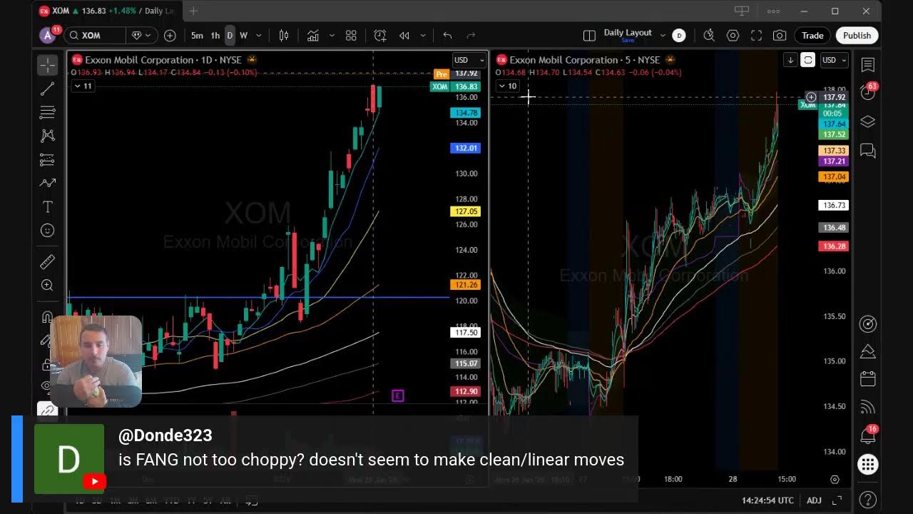Open the watchlist panel in right sidebar
913x514 pixels.
(x=868, y=65)
